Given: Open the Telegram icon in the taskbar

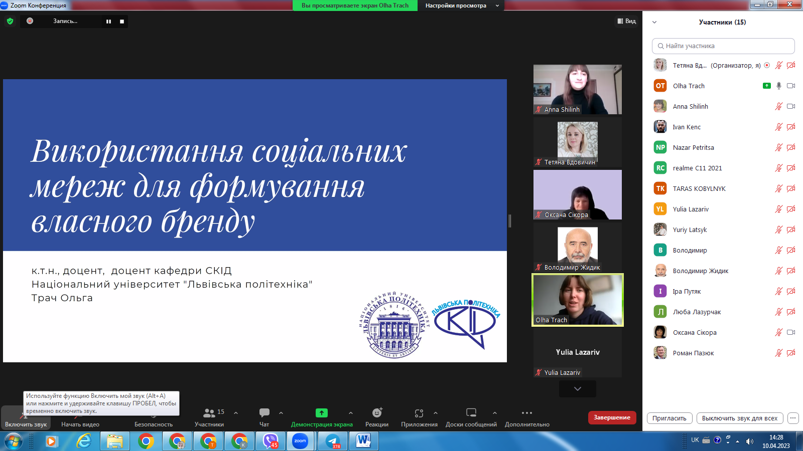Looking at the screenshot, I should pos(333,441).
